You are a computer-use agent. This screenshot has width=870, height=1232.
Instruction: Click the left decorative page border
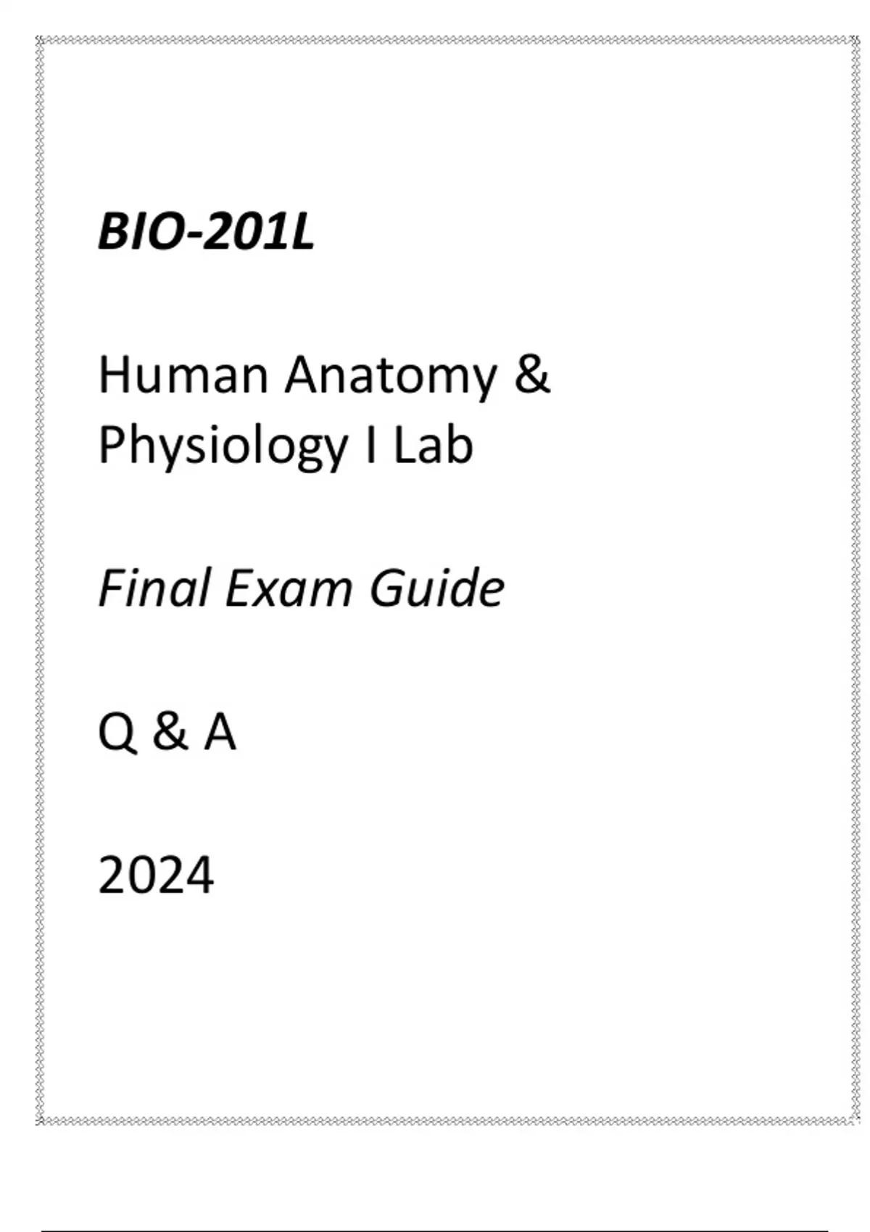coord(40,580)
